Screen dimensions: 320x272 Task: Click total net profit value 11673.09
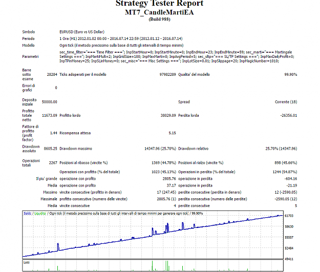[x=49, y=115]
